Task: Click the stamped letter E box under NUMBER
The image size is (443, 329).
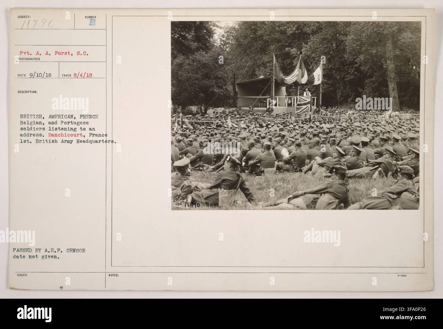Action: [91, 22]
